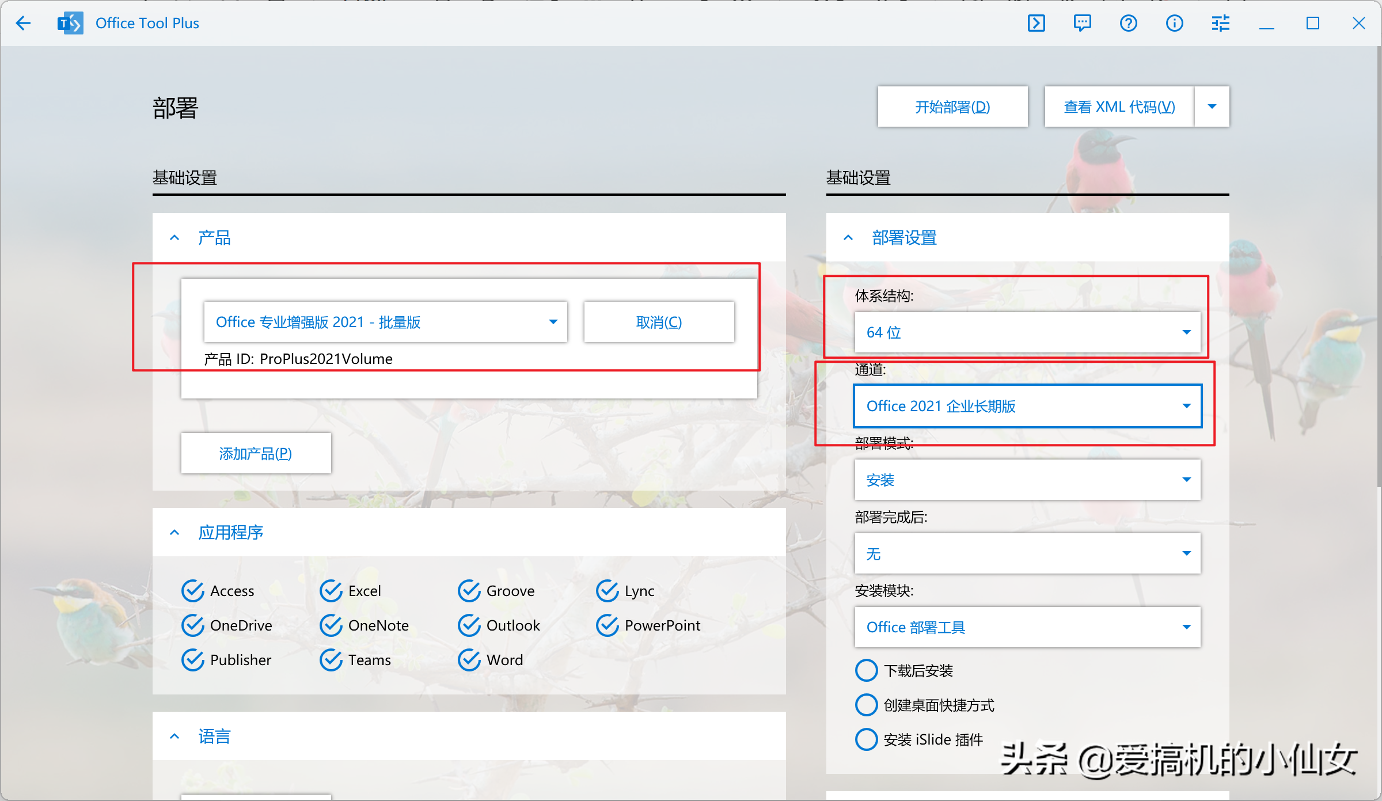Open the settings sliders icon
This screenshot has width=1382, height=801.
[1221, 23]
